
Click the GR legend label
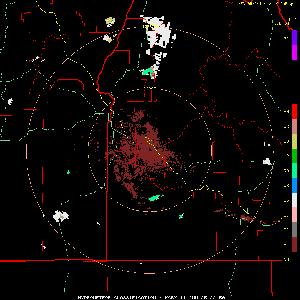click(286, 126)
